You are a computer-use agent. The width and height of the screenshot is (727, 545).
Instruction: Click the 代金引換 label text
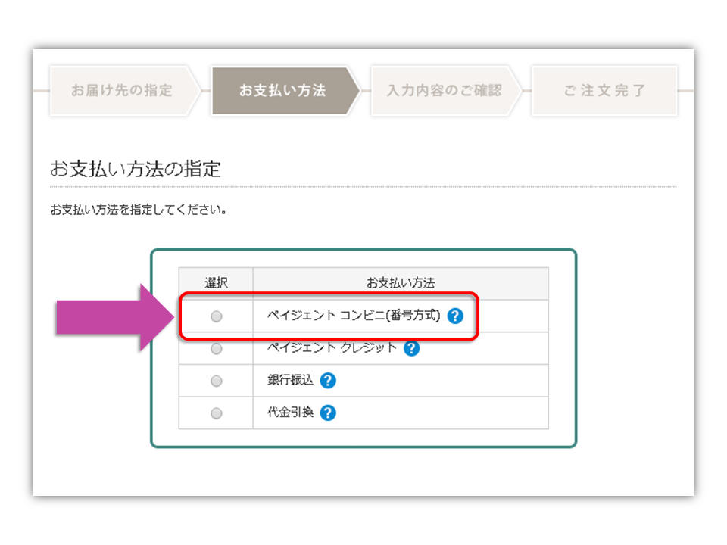(290, 412)
